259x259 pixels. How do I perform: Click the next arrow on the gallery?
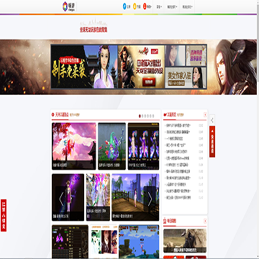point(150,199)
